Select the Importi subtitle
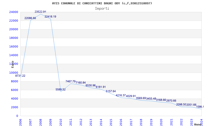Screen dimensions: 204x127 (102, 9)
